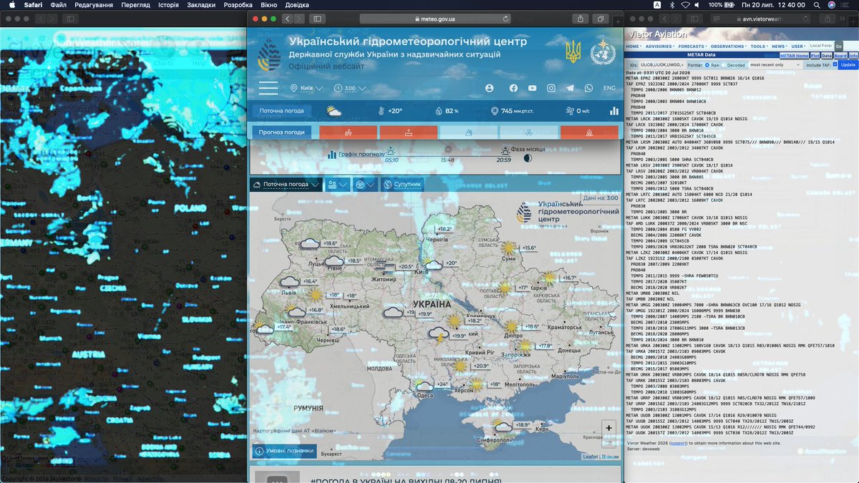Click the Plot button on METAR page
859x483 pixels.
pos(815,55)
